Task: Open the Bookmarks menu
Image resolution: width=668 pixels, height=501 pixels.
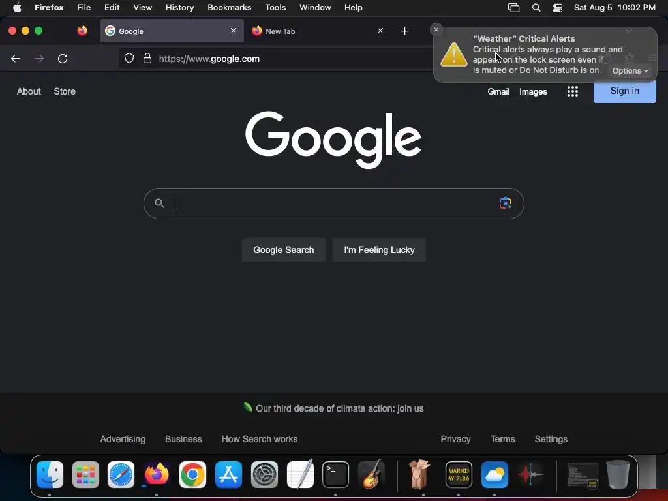Action: (x=229, y=7)
